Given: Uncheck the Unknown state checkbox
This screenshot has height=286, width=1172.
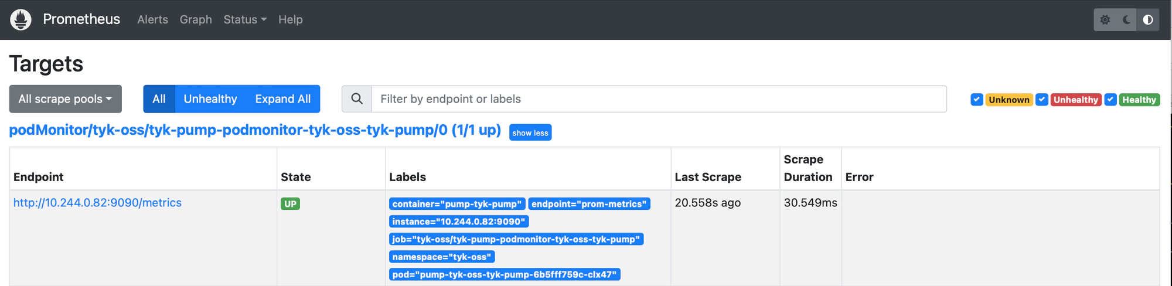Looking at the screenshot, I should 977,100.
